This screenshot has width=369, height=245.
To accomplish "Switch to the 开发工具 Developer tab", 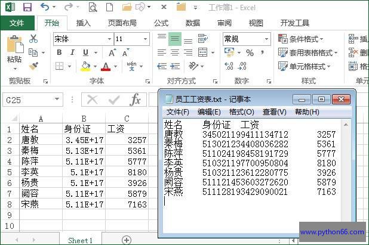I will [x=294, y=23].
